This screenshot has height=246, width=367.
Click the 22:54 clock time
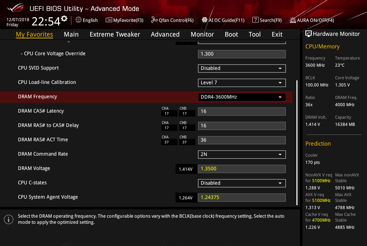pos(46,21)
